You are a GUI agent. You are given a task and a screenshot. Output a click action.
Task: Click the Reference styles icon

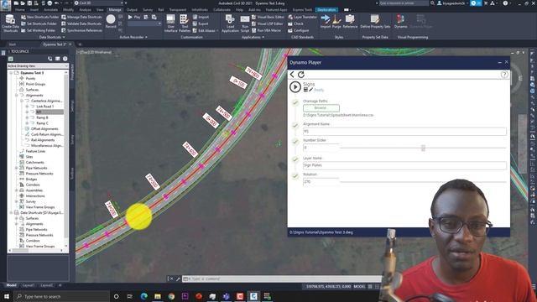[x=350, y=22]
